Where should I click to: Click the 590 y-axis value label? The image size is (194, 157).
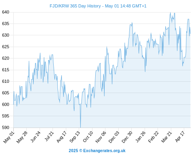click(x=5, y=128)
